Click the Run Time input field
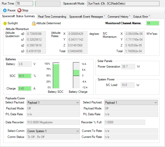165x147 pixels. tap(24, 4)
